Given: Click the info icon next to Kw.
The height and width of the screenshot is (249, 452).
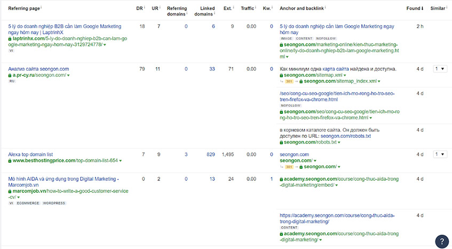Looking at the screenshot, I should pyautogui.click(x=272, y=7).
